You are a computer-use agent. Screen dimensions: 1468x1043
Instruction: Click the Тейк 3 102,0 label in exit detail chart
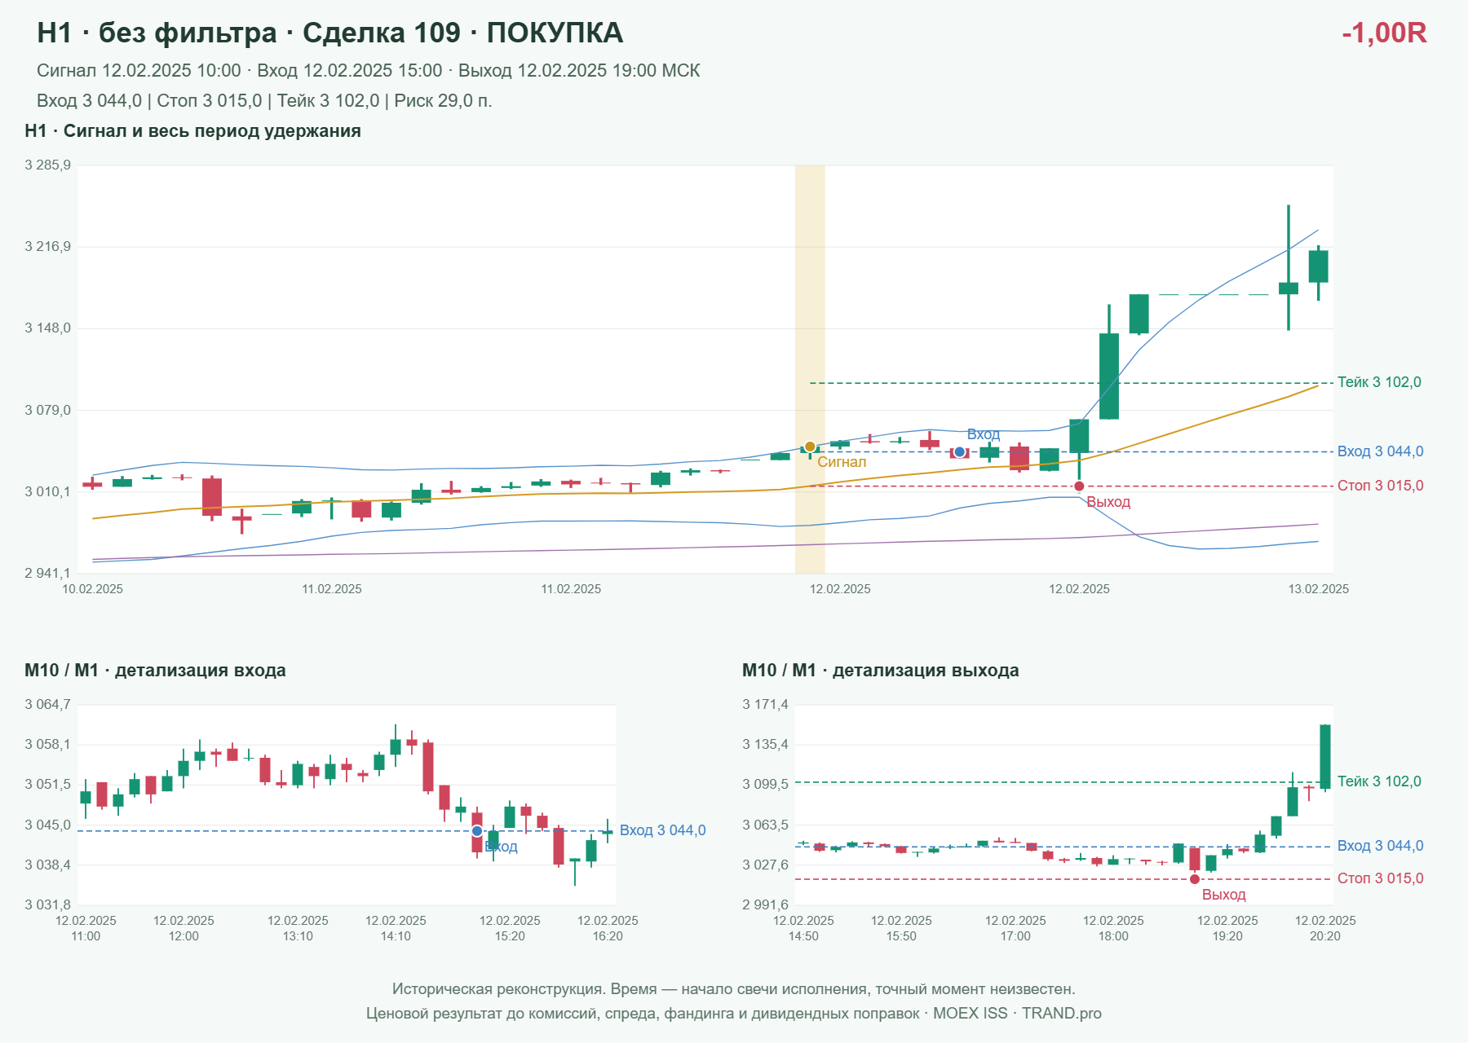pos(1379,781)
